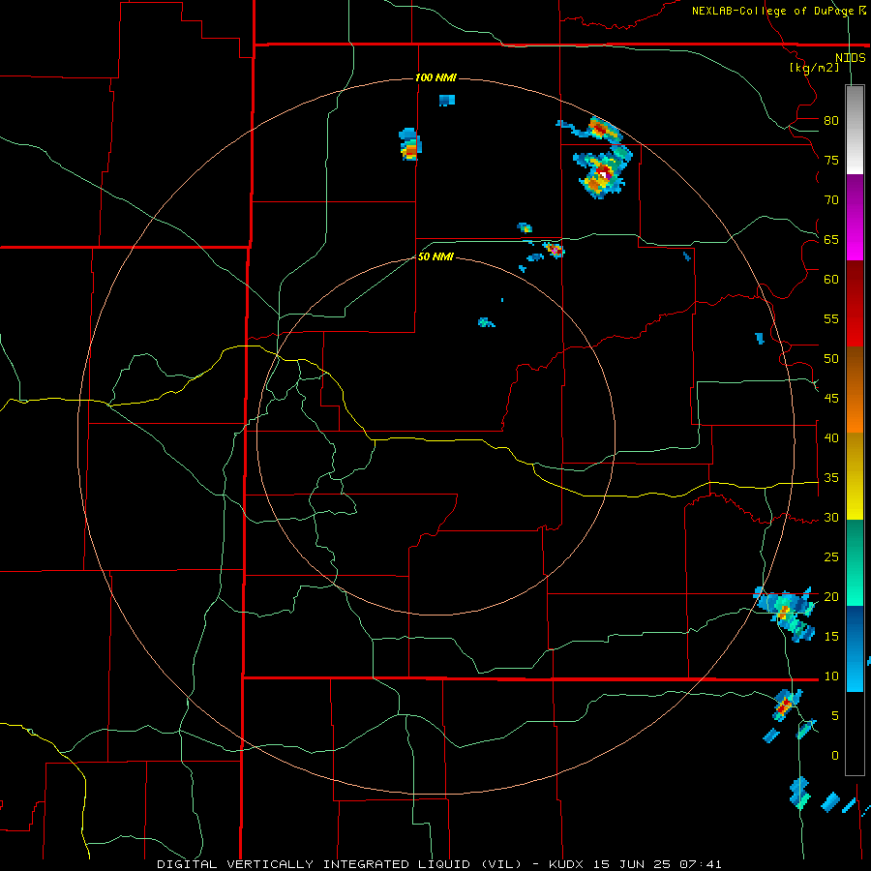Image resolution: width=871 pixels, height=871 pixels.
Task: Click the NIDS label above the scale
Action: pyautogui.click(x=850, y=58)
